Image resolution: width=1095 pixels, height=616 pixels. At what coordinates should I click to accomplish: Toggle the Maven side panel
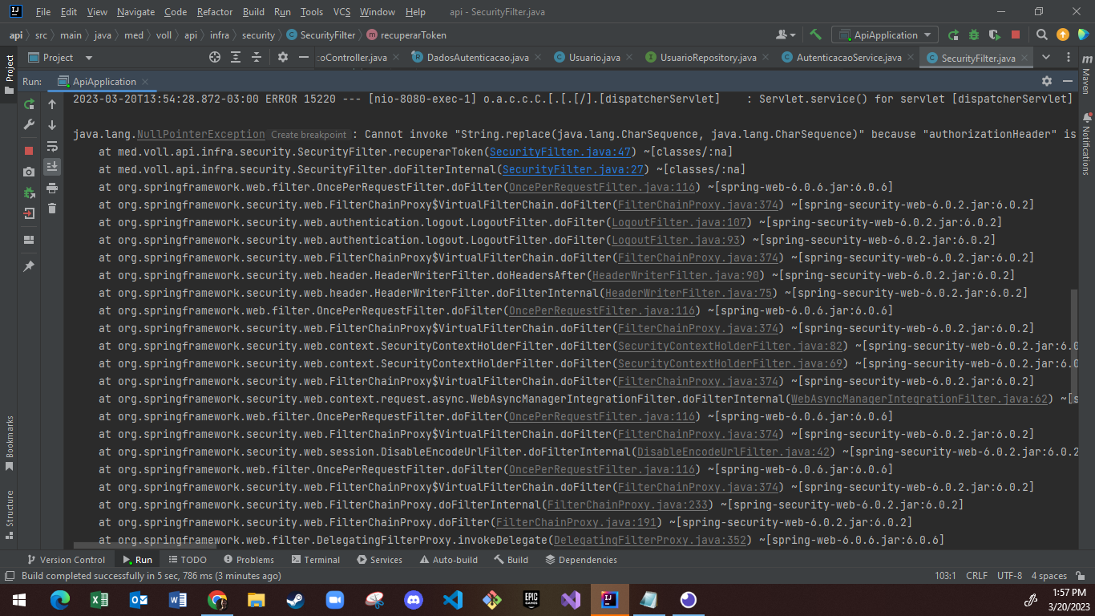(1086, 76)
